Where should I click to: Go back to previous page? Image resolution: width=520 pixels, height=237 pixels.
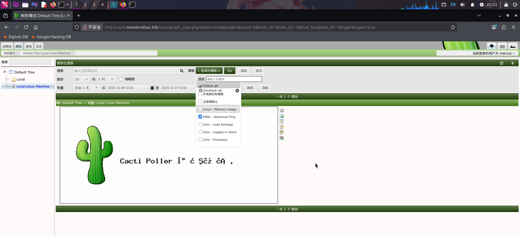pyautogui.click(x=7, y=27)
